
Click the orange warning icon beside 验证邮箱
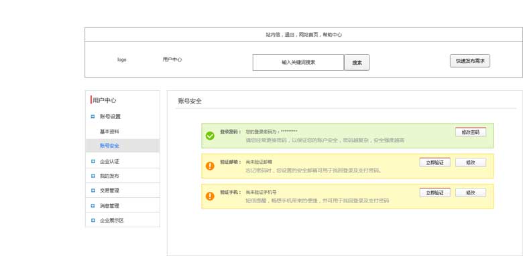coord(210,166)
